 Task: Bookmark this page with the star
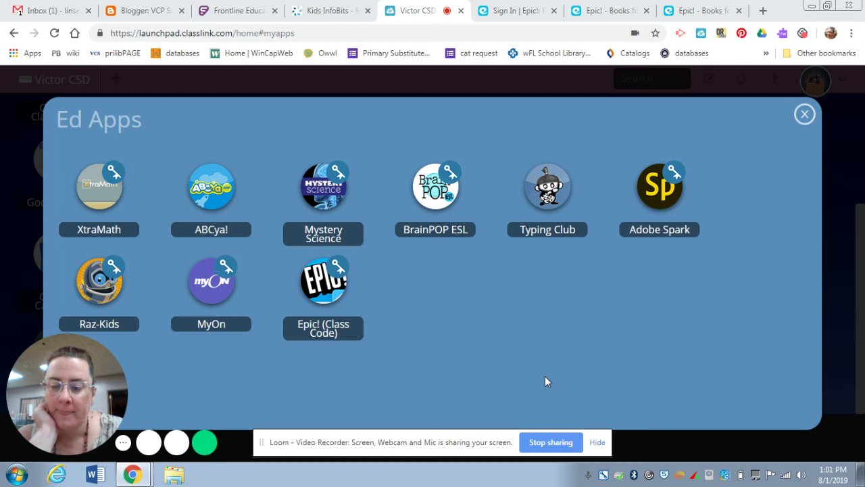pyautogui.click(x=655, y=33)
